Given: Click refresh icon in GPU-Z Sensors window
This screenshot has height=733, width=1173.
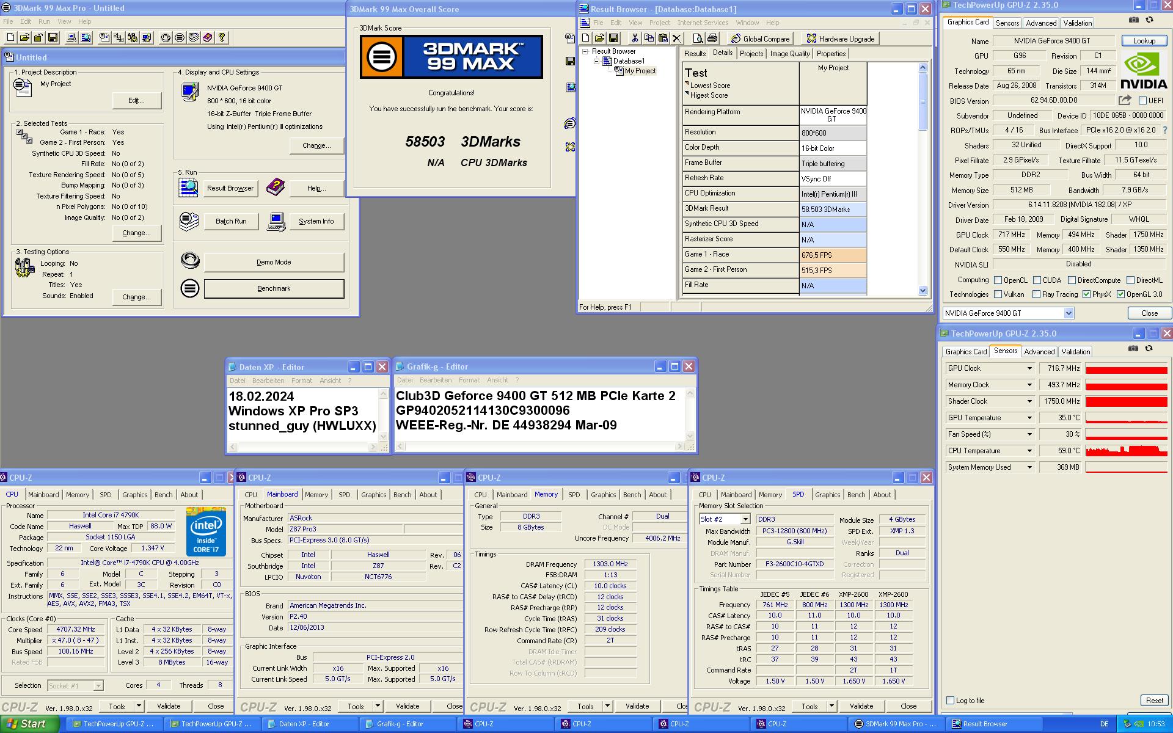Looking at the screenshot, I should pyautogui.click(x=1149, y=348).
